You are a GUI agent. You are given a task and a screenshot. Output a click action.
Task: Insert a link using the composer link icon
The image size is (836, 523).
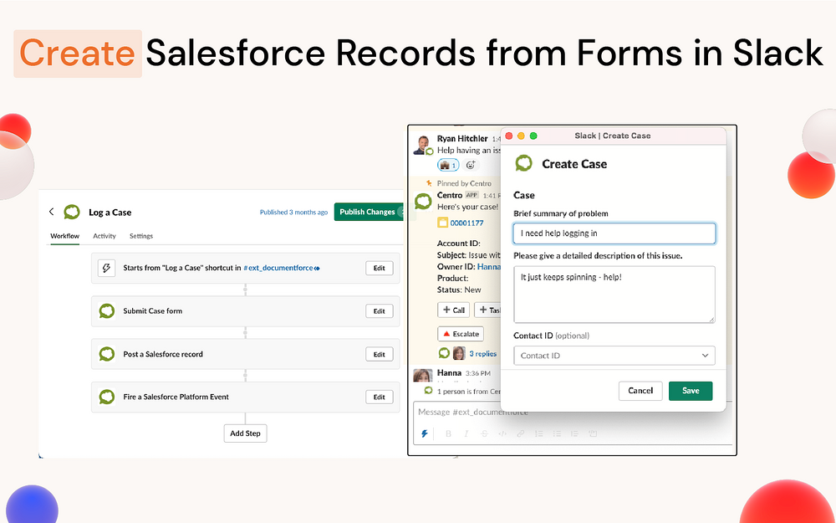click(x=520, y=433)
